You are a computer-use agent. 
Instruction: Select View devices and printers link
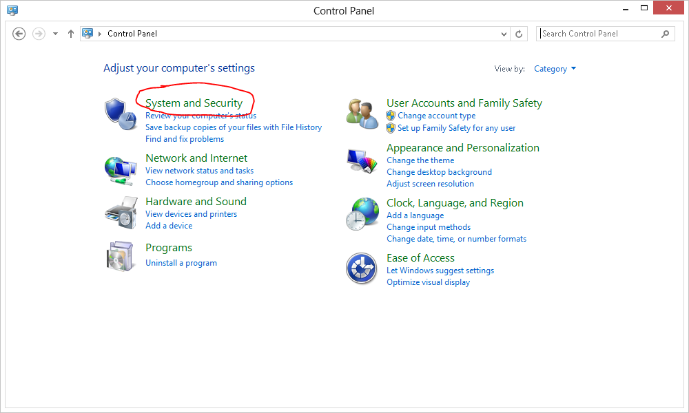coord(191,214)
